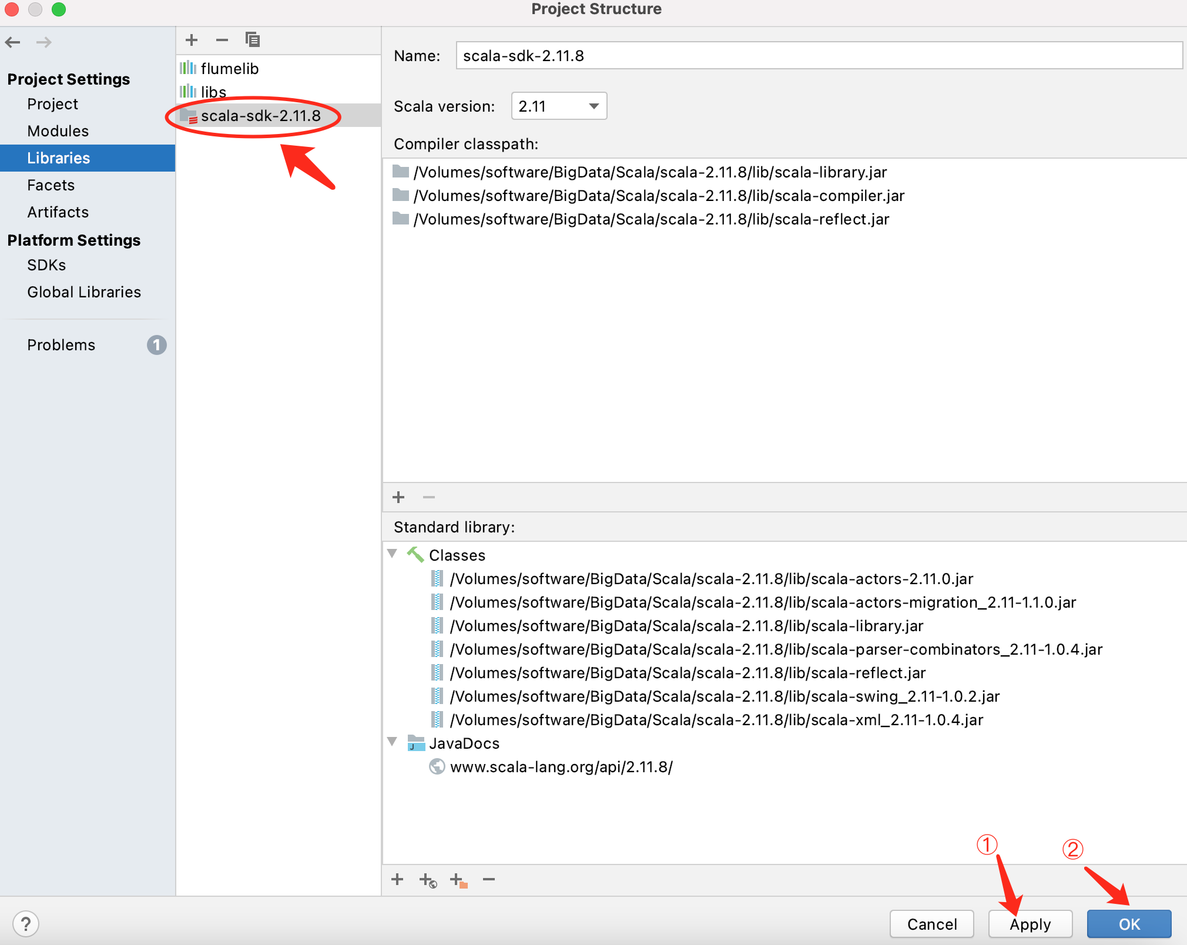Collapse the JavaDocs tree node
This screenshot has width=1187, height=945.
pos(393,742)
